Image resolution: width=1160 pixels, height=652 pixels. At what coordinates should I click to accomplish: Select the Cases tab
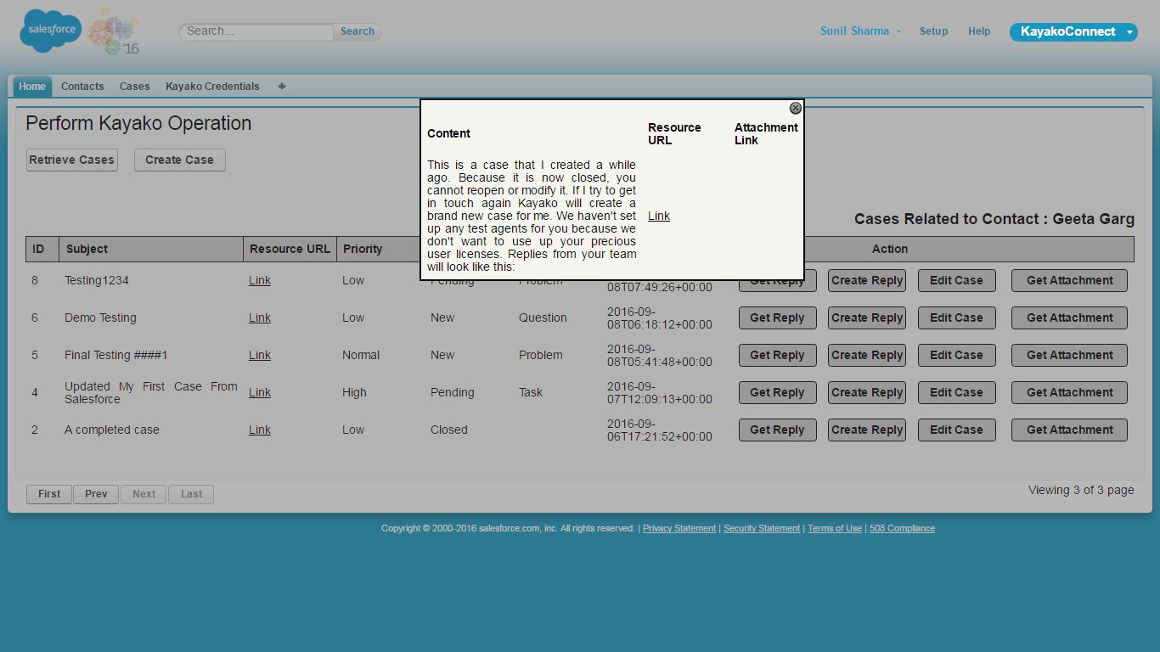click(x=134, y=87)
